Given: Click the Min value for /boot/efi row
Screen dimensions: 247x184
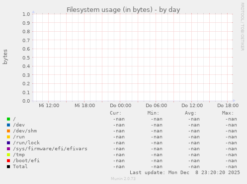Looking at the screenshot, I should point(157,161).
